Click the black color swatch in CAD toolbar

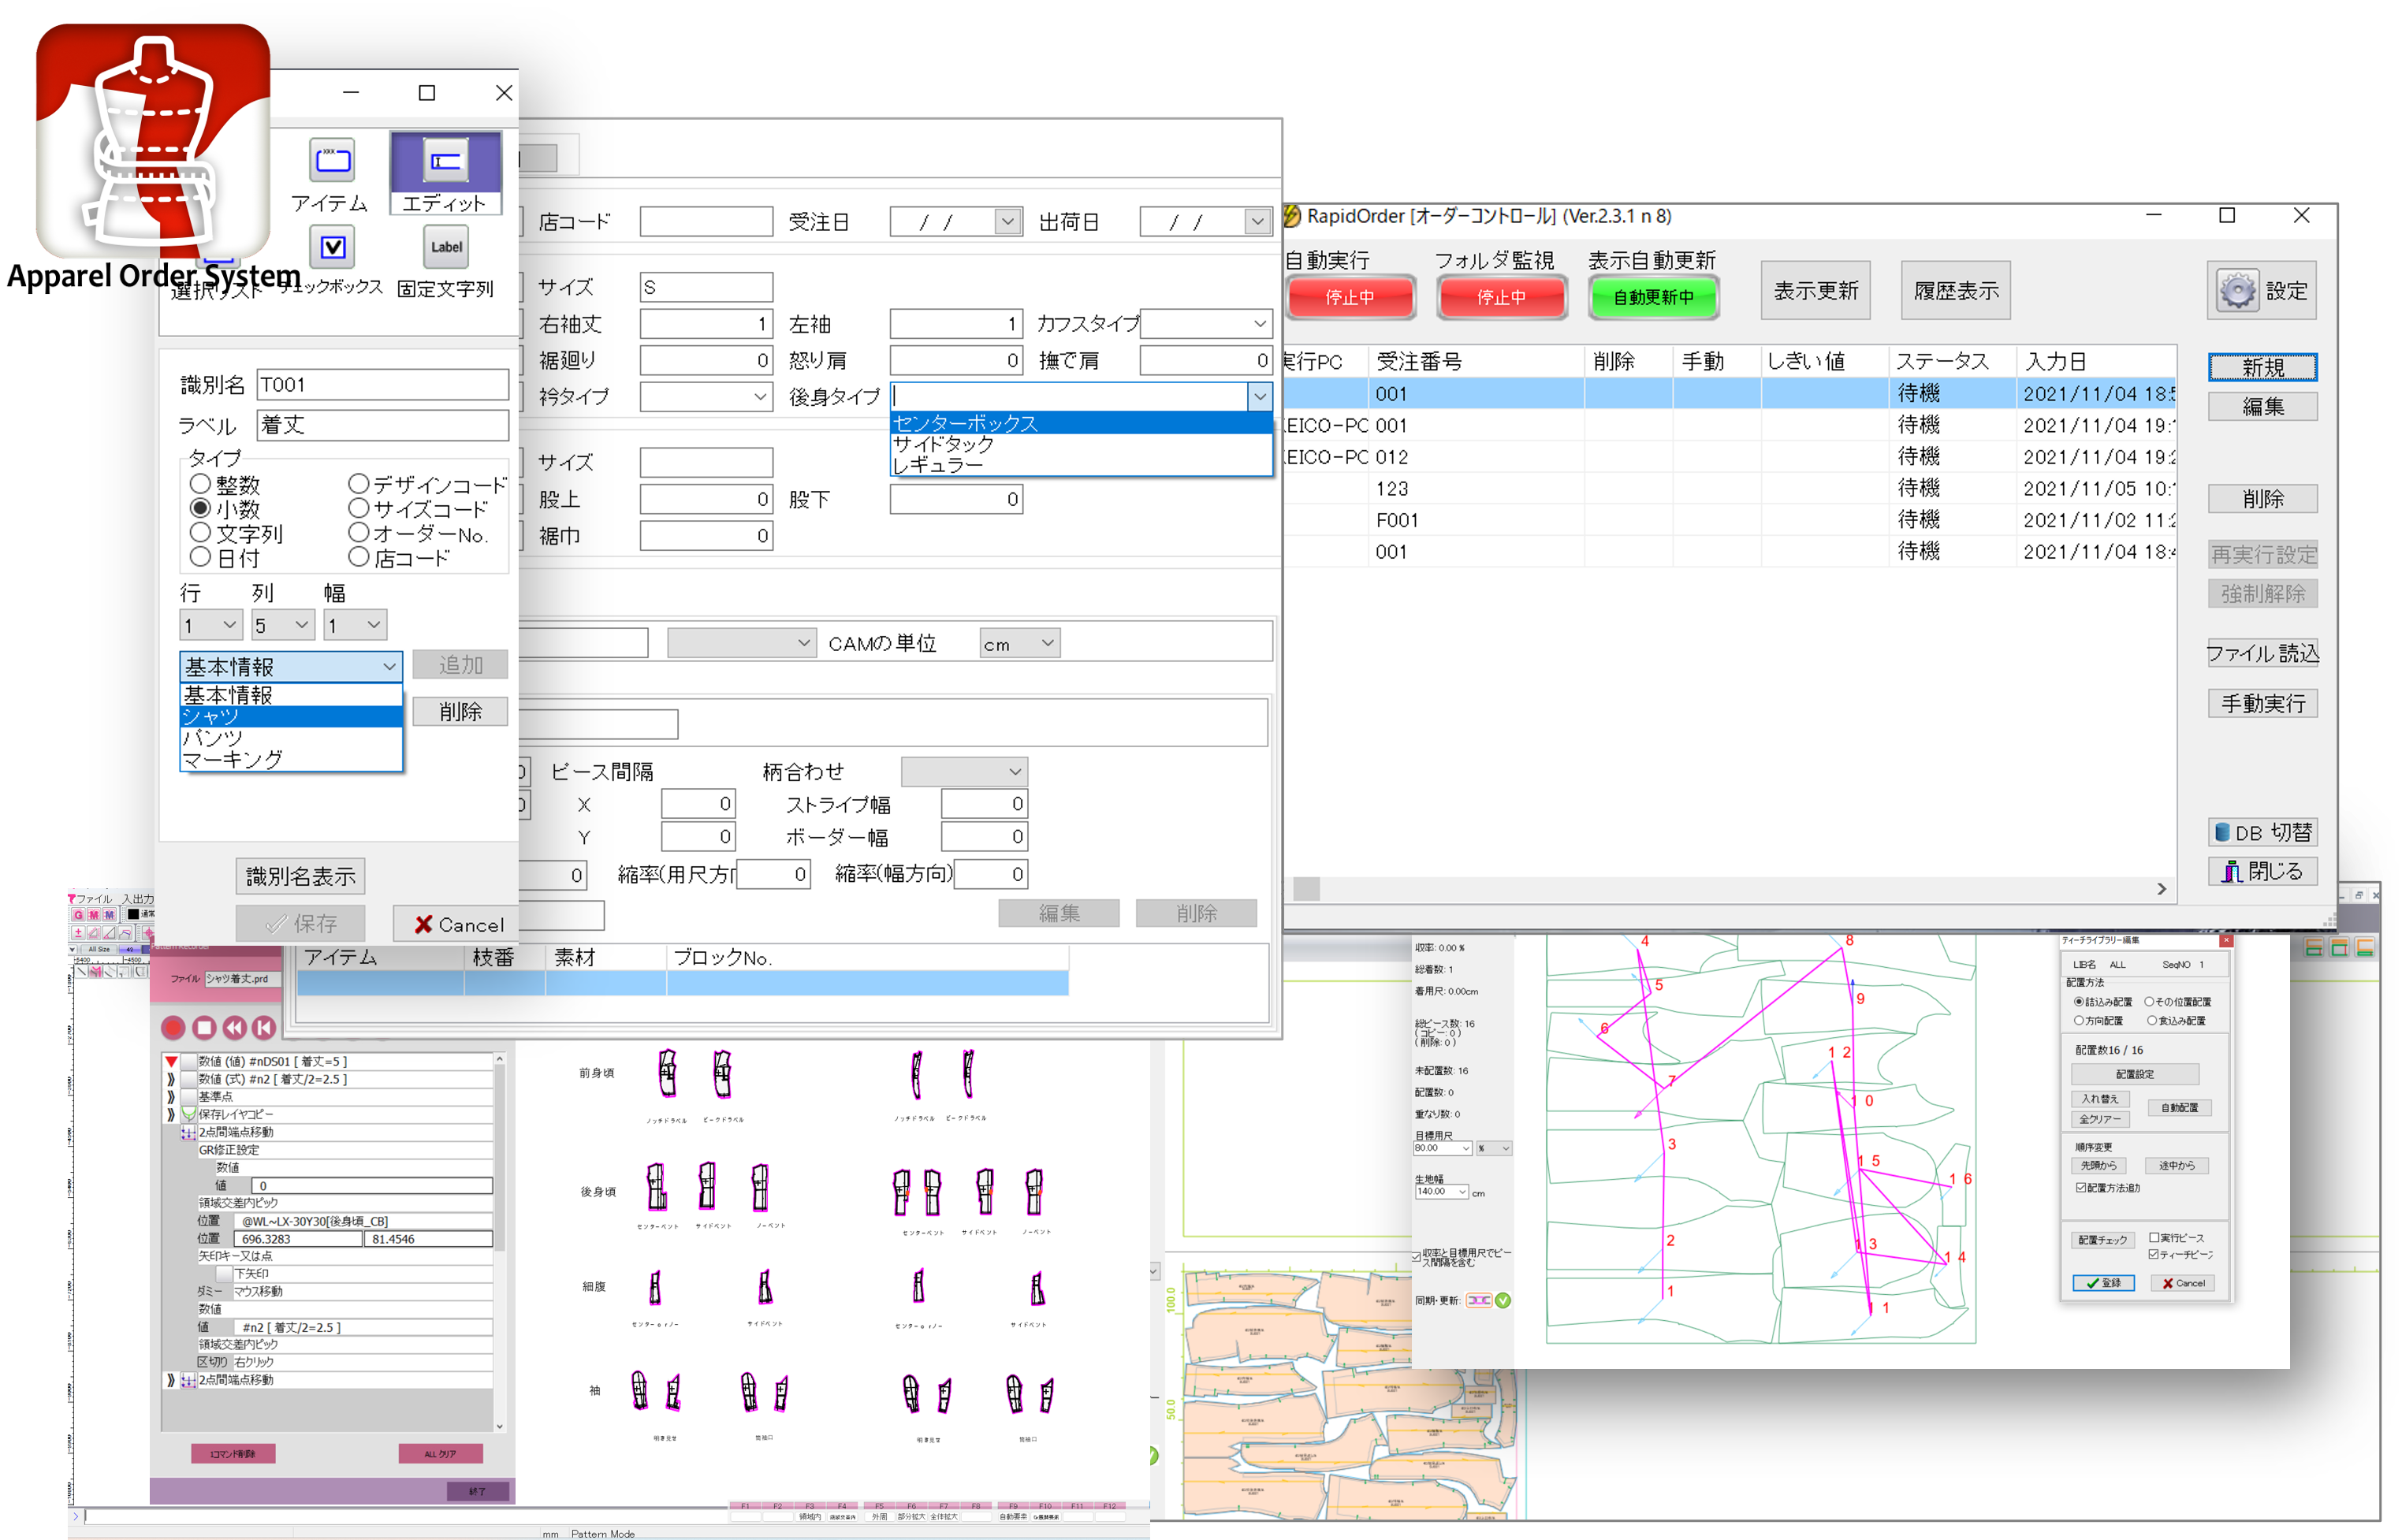point(134,914)
